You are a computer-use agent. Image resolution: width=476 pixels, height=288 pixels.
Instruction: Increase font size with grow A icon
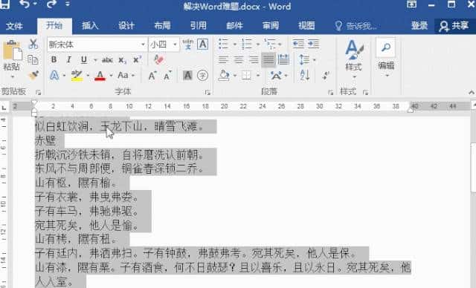point(152,76)
